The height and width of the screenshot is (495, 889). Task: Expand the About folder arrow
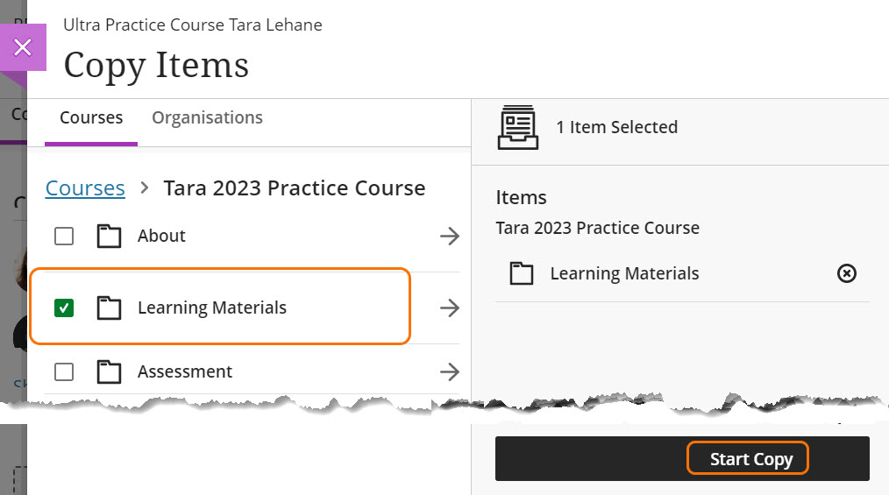(449, 236)
